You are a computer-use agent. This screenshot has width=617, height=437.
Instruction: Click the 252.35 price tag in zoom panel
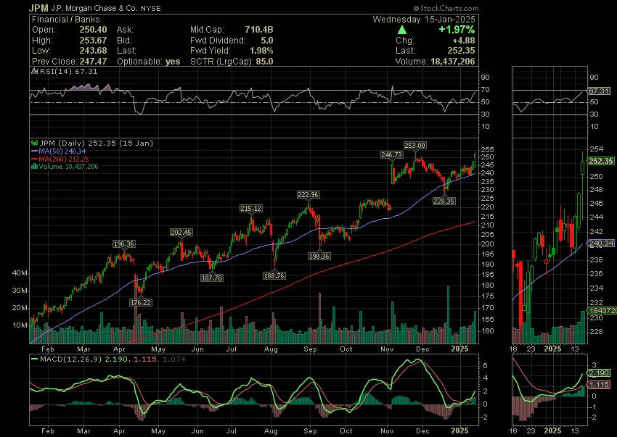pyautogui.click(x=601, y=161)
